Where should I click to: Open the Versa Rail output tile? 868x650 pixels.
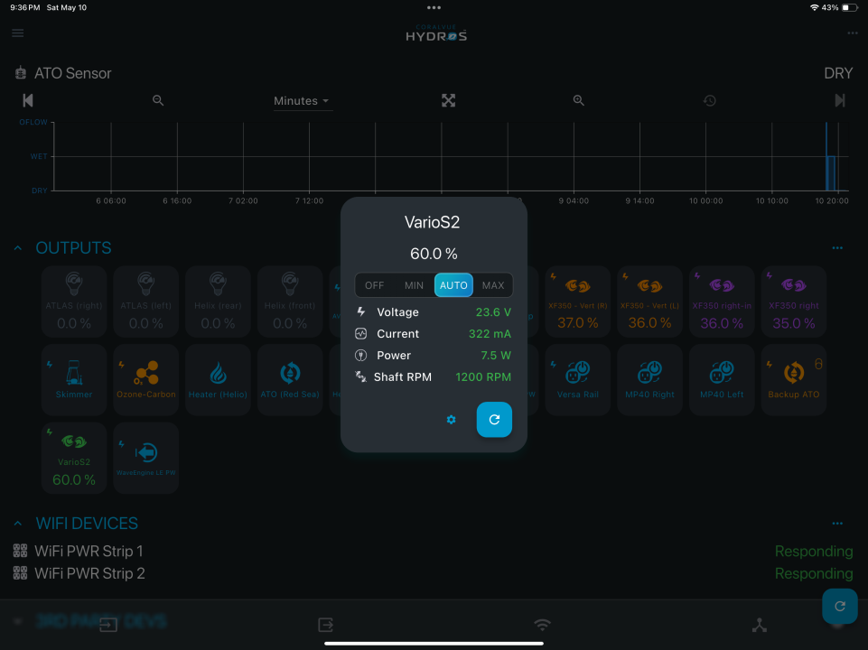pos(578,379)
